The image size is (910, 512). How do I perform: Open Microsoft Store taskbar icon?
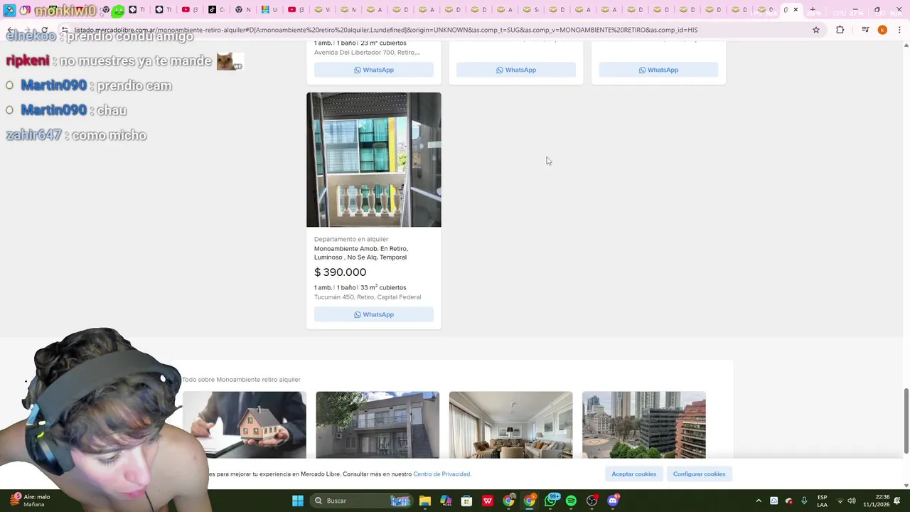[x=466, y=501]
